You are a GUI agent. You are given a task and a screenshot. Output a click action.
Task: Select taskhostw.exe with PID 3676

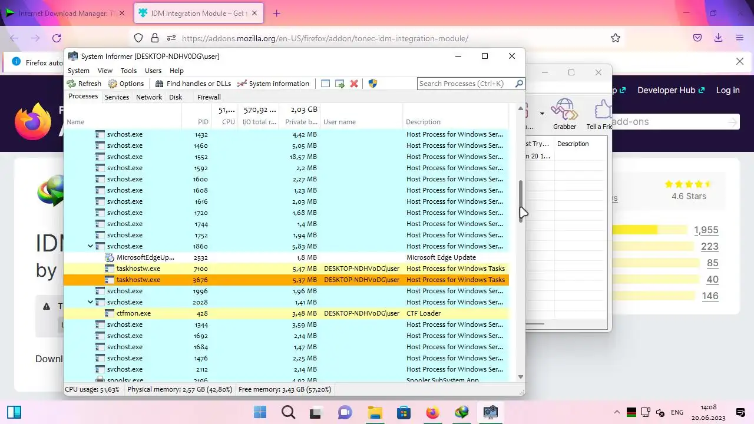point(286,280)
